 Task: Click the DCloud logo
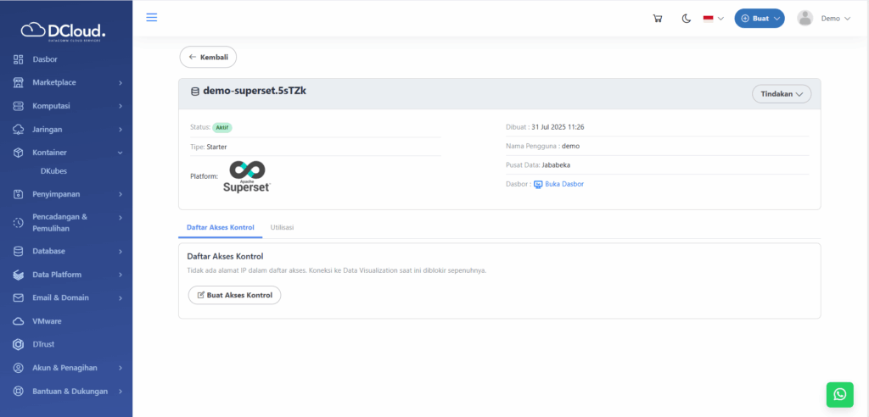(x=64, y=31)
